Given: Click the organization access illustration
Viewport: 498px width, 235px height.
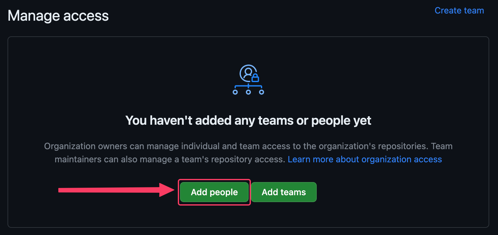Looking at the screenshot, I should tap(248, 80).
